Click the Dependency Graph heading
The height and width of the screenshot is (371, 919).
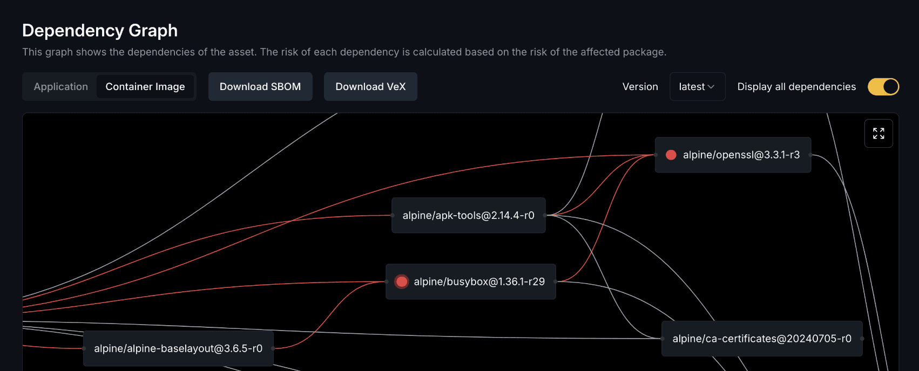100,30
